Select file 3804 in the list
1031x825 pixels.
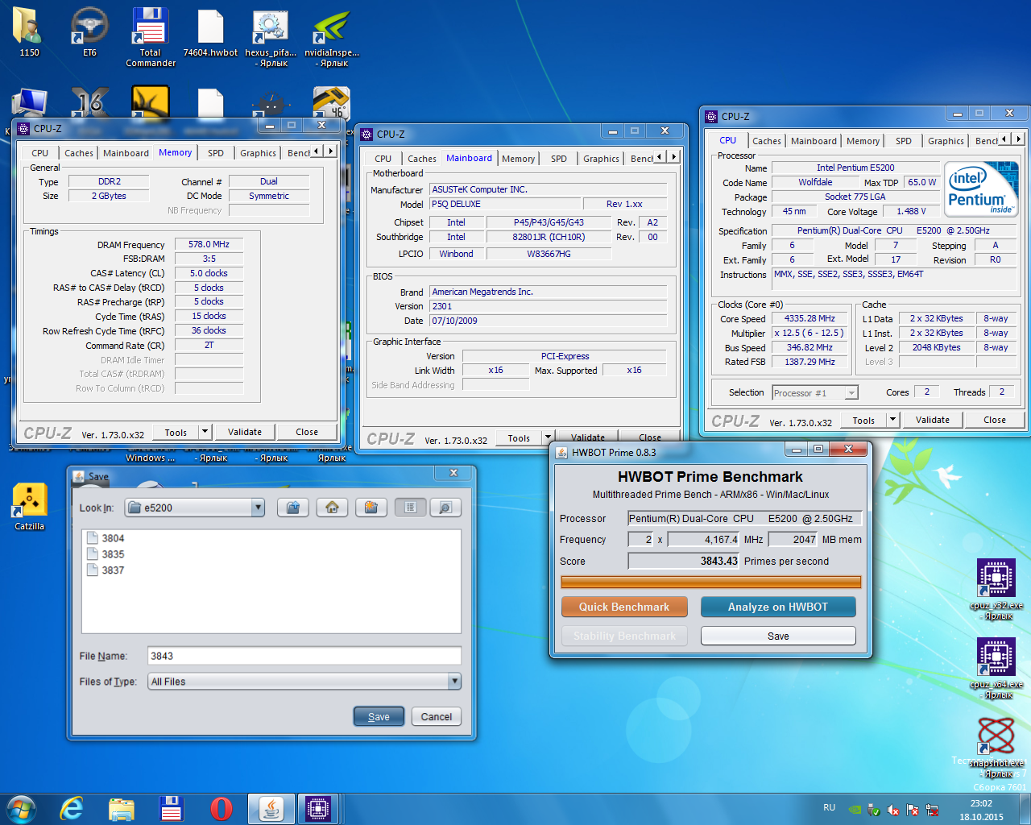tap(106, 538)
